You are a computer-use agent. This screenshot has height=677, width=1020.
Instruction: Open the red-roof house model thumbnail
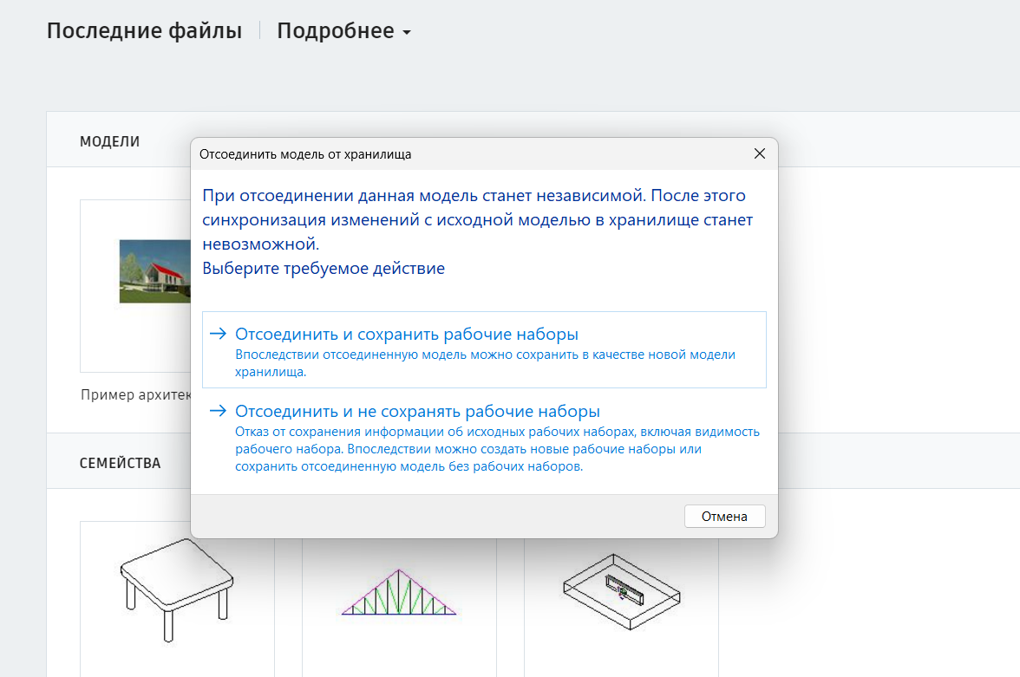[x=154, y=271]
